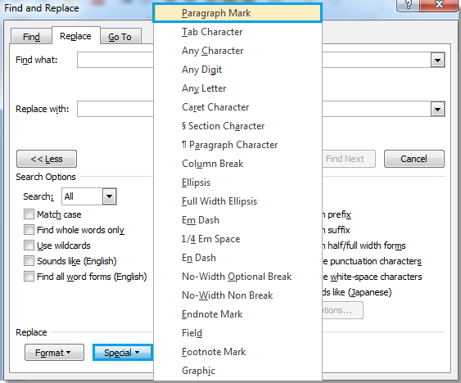Viewport: 461px width, 383px height.
Task: Click the Cancel button
Action: 414,159
